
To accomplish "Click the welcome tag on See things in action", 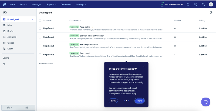I will (74, 44).
